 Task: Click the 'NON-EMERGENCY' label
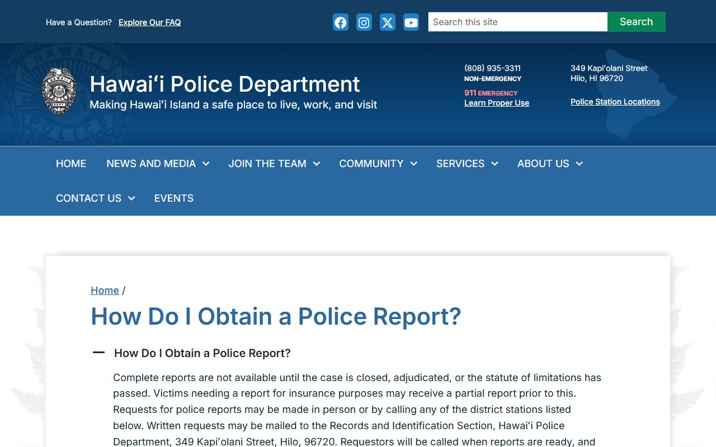[493, 79]
